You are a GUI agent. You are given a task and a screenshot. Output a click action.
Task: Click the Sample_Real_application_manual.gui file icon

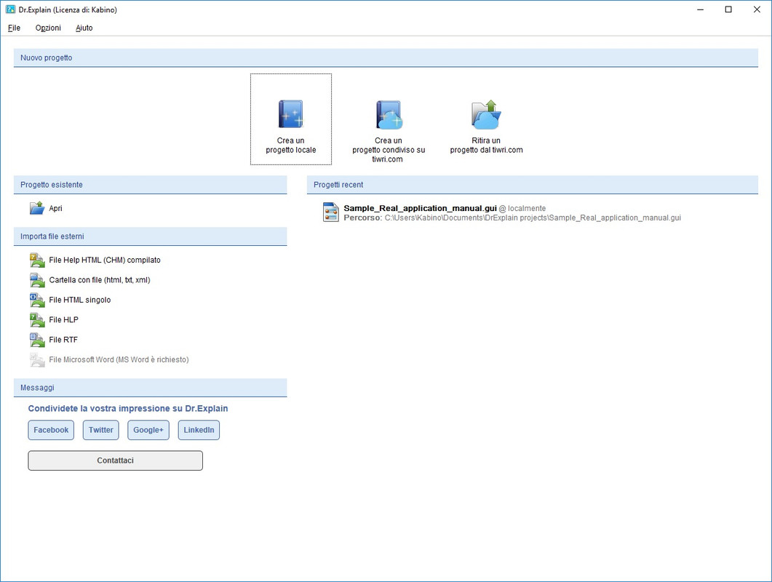(331, 212)
